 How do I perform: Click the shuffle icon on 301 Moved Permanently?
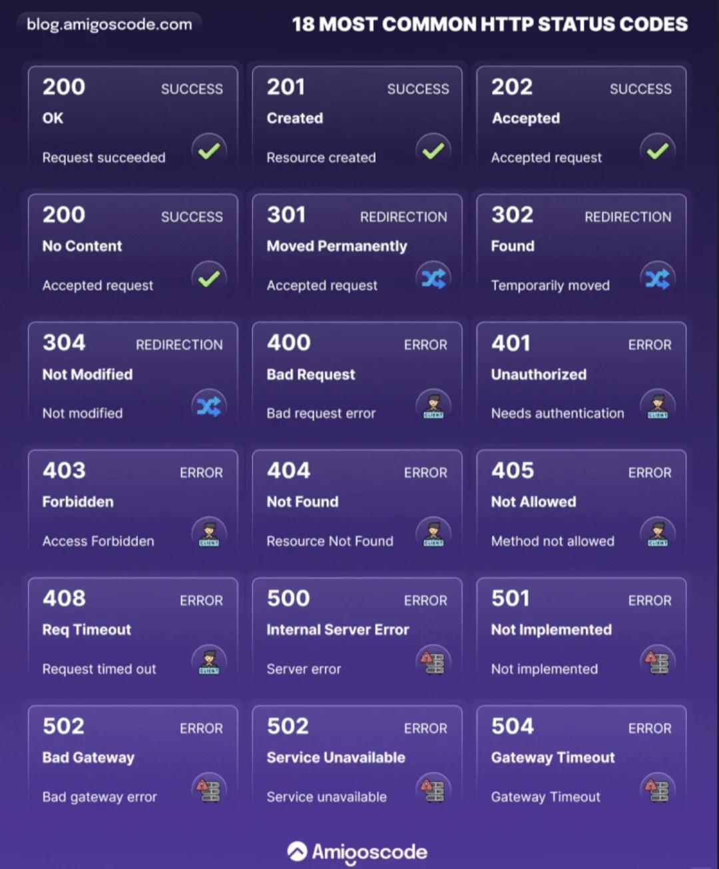point(433,279)
